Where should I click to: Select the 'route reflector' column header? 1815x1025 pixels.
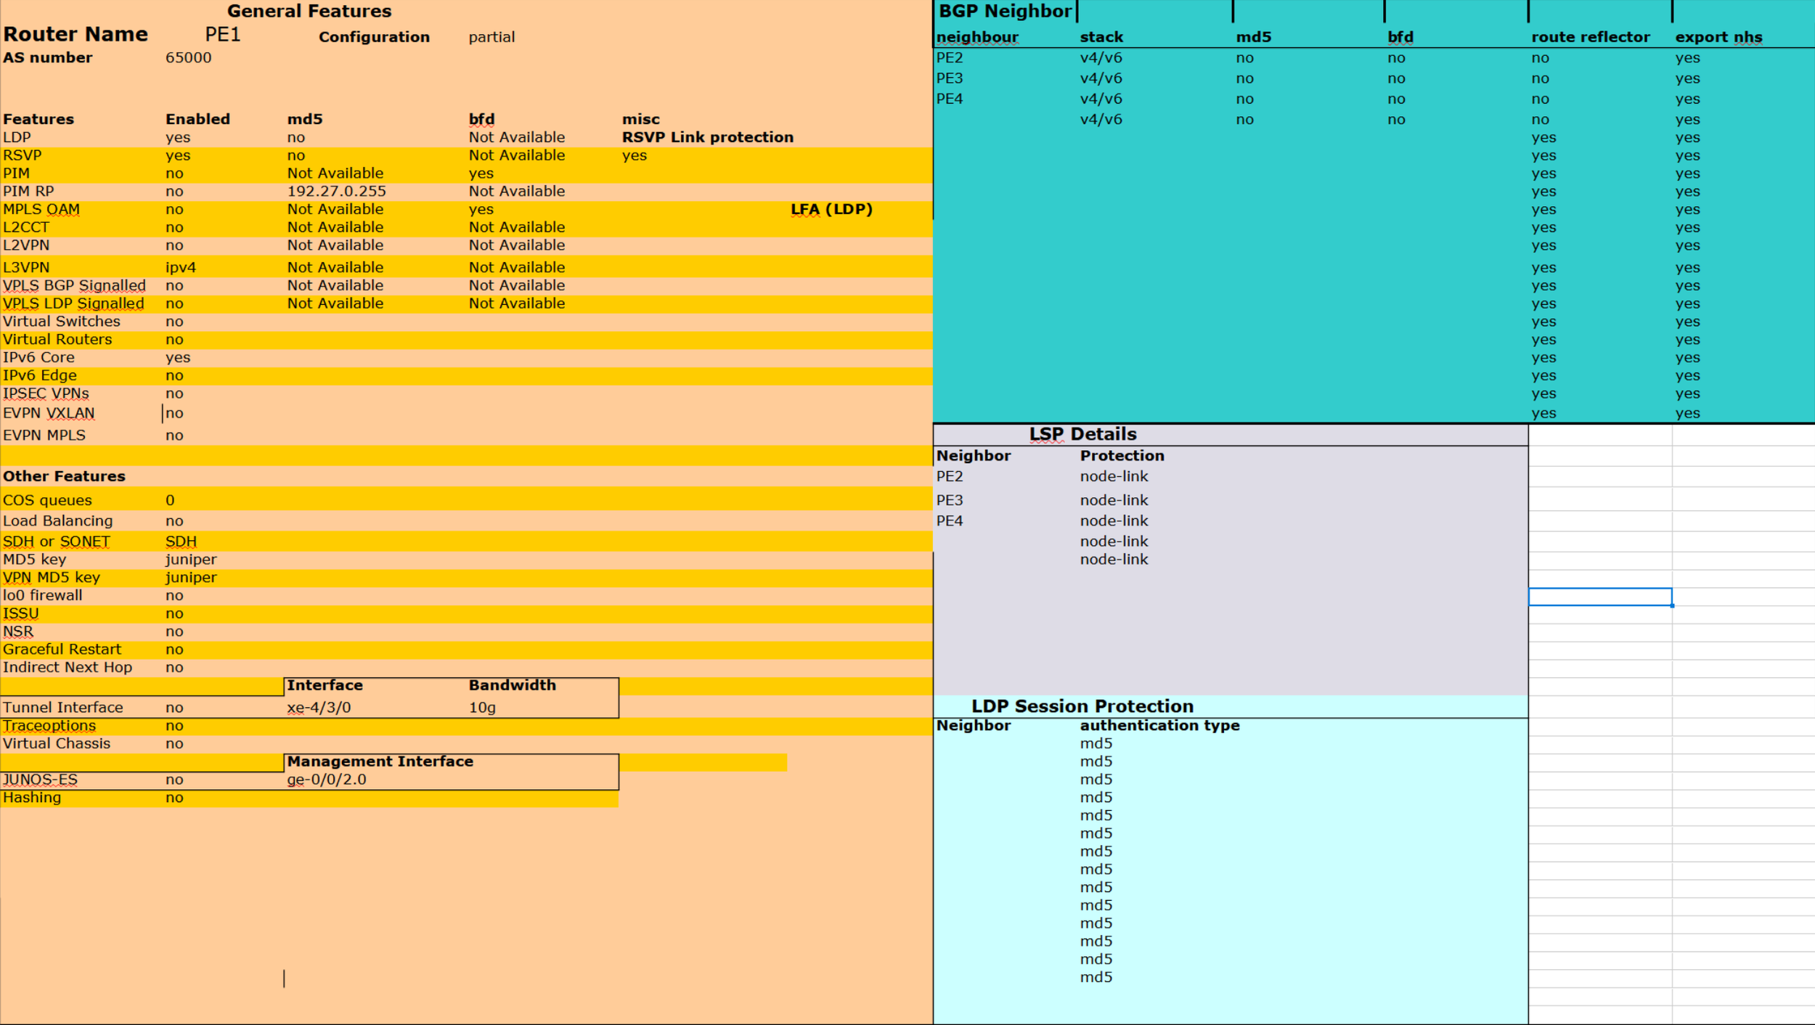[1590, 37]
